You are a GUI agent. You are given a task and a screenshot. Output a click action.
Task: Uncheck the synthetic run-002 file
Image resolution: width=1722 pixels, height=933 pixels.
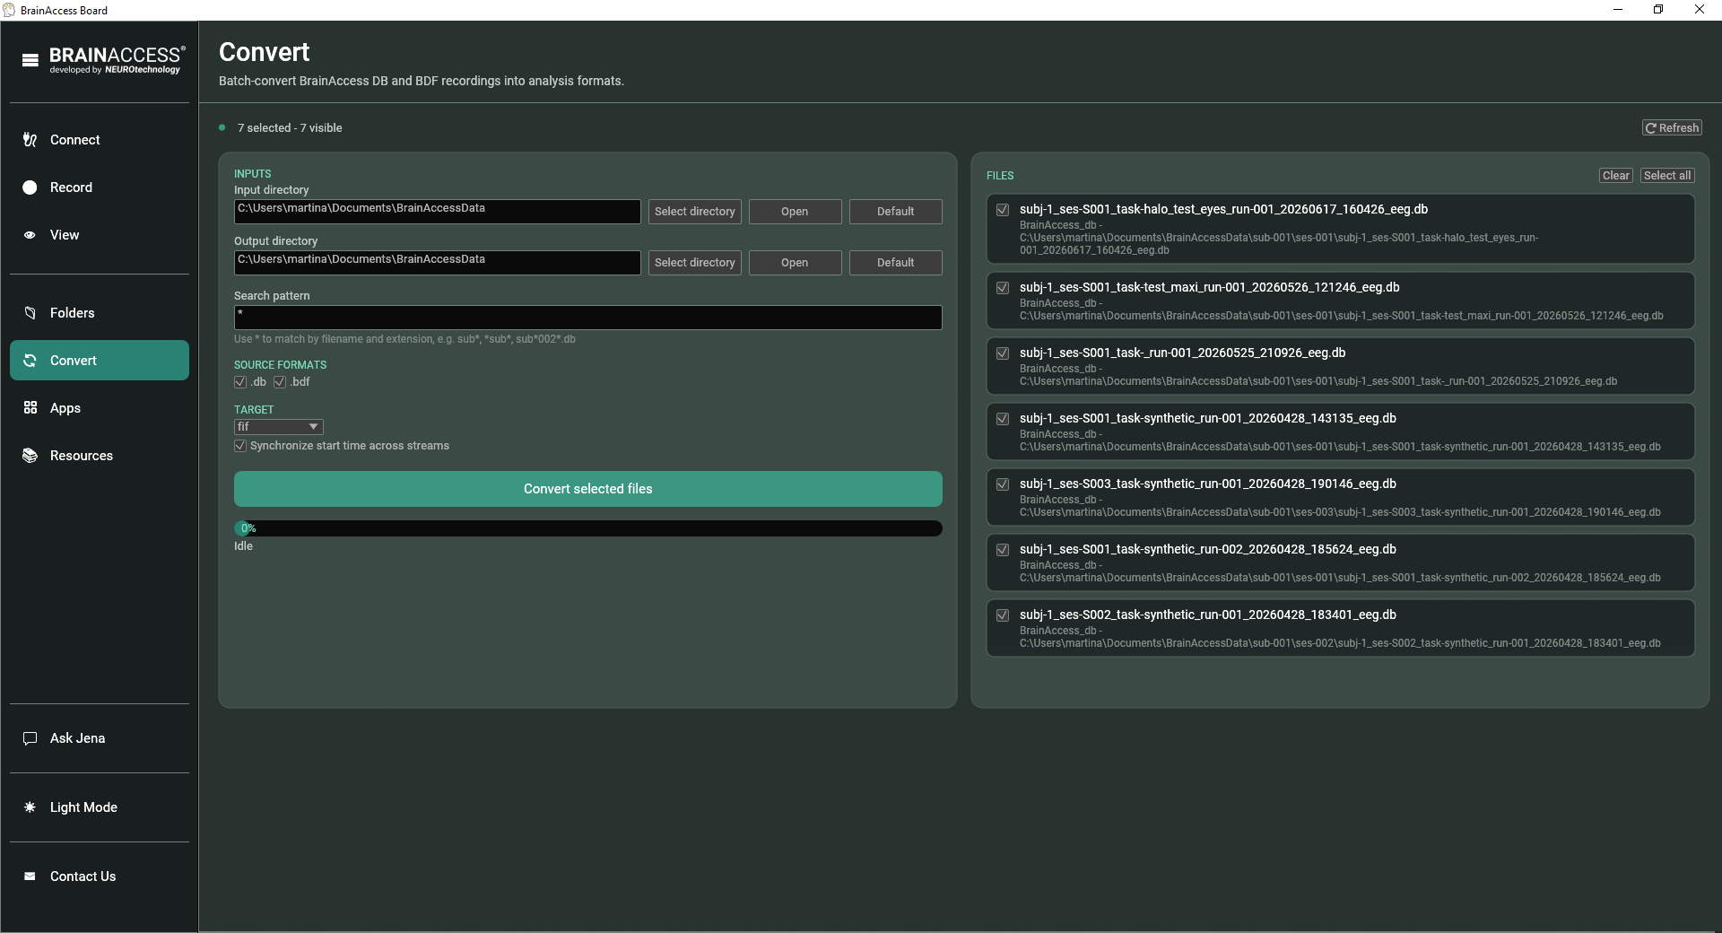tap(1003, 550)
